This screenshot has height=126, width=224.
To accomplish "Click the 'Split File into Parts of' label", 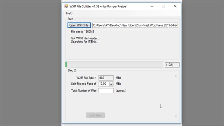I will point(83,84).
